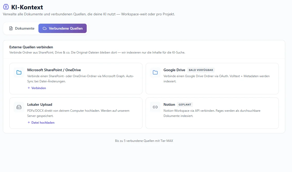Screen dimensions: 292x172
Task: Click the Microsoft SharePoint / OneDrive title
Action: [54, 70]
